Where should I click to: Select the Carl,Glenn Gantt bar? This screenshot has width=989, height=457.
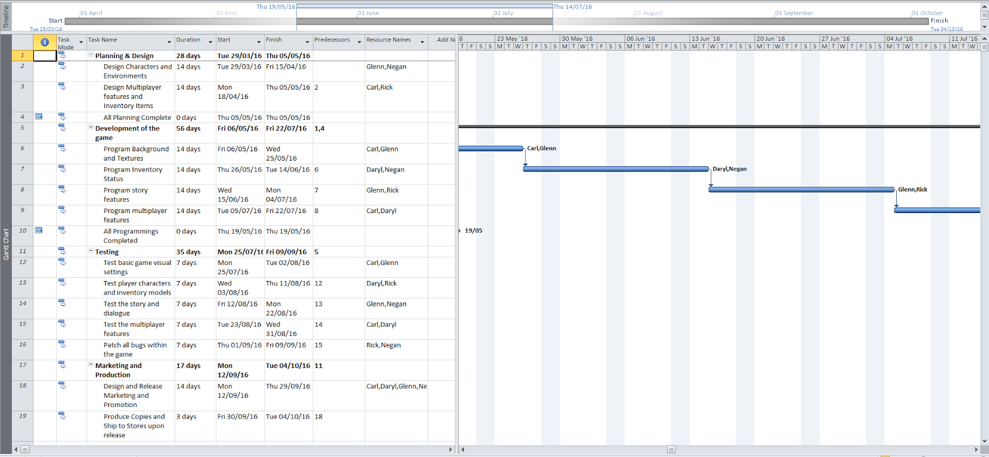491,148
